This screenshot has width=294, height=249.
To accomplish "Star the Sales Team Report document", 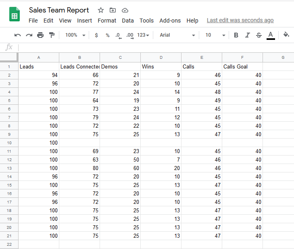I will 101,10.
